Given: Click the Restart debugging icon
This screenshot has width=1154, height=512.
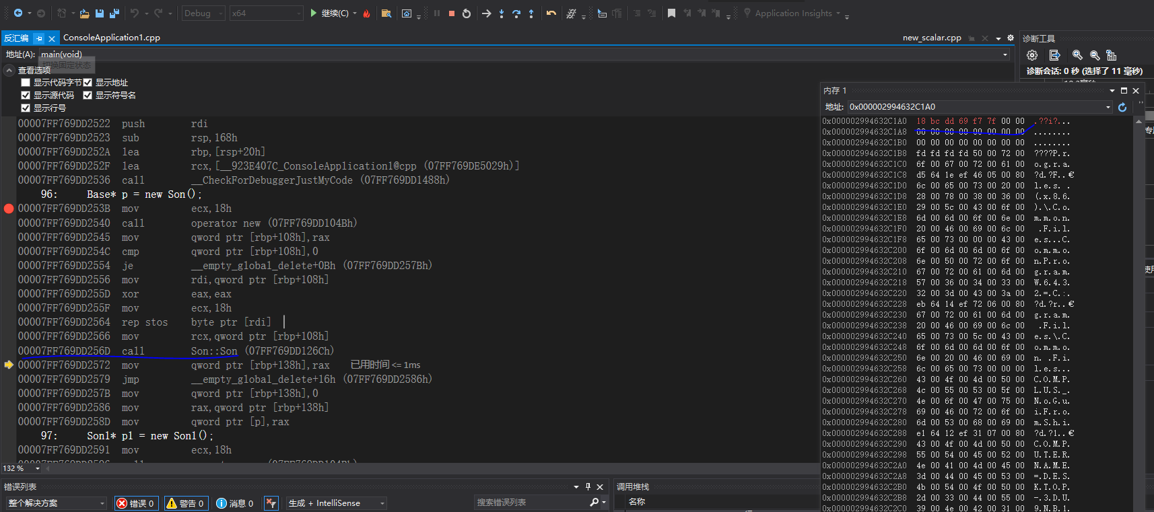Looking at the screenshot, I should [x=467, y=13].
